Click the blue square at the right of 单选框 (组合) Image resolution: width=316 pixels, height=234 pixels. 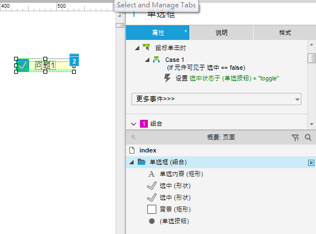(311, 163)
